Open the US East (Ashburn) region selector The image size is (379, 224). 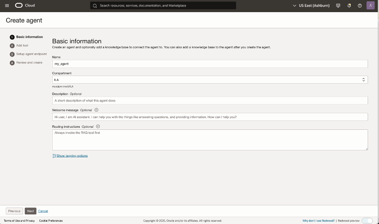(x=311, y=6)
